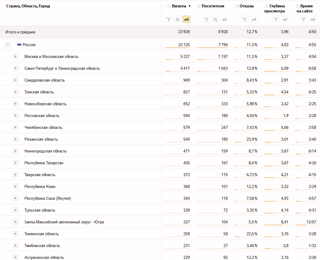Screen dimensions: 320x260
Task: Toggle the chart button under Посетители
Action: (x=224, y=19)
